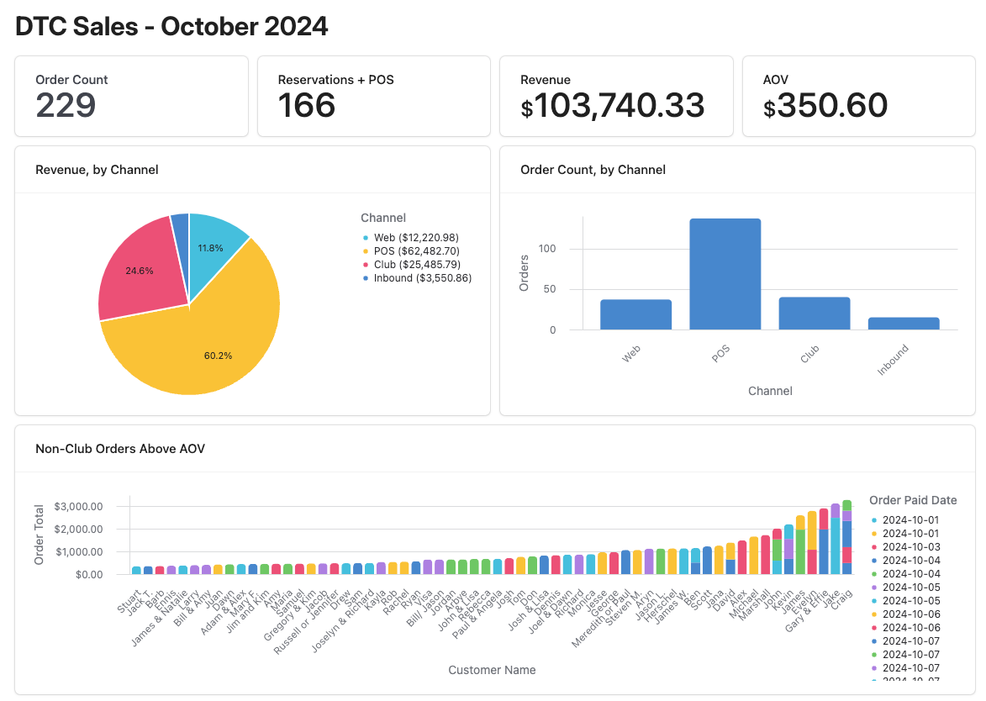The image size is (986, 701).
Task: Click the Revenue, by Channel chart title
Action: click(x=97, y=169)
